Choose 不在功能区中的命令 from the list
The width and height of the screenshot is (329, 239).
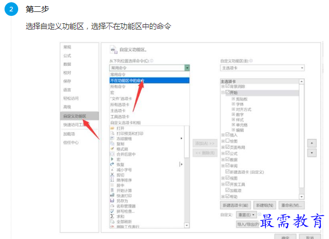click(x=149, y=81)
